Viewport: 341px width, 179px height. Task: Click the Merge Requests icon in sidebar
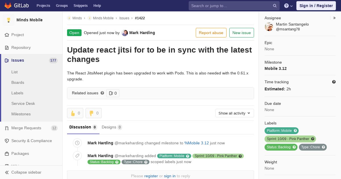coord(7,128)
